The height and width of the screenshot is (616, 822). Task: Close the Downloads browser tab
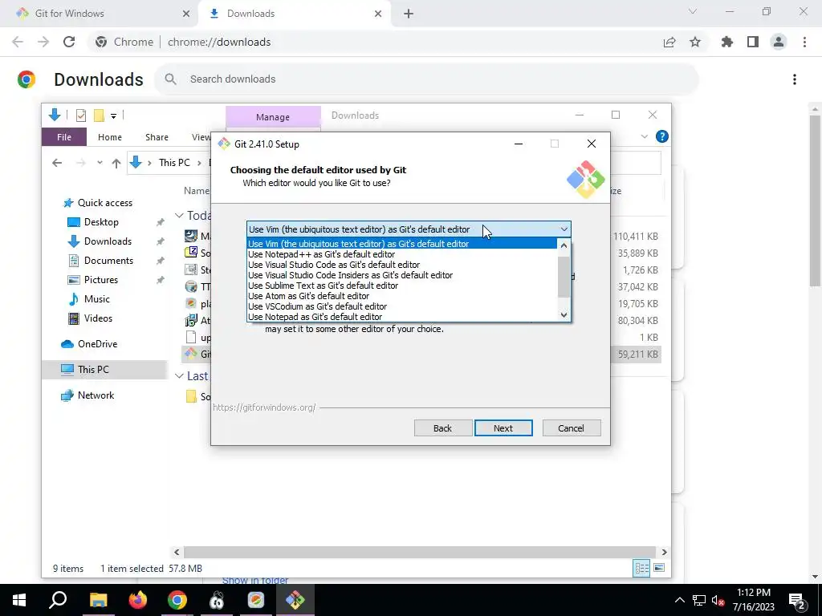click(378, 14)
